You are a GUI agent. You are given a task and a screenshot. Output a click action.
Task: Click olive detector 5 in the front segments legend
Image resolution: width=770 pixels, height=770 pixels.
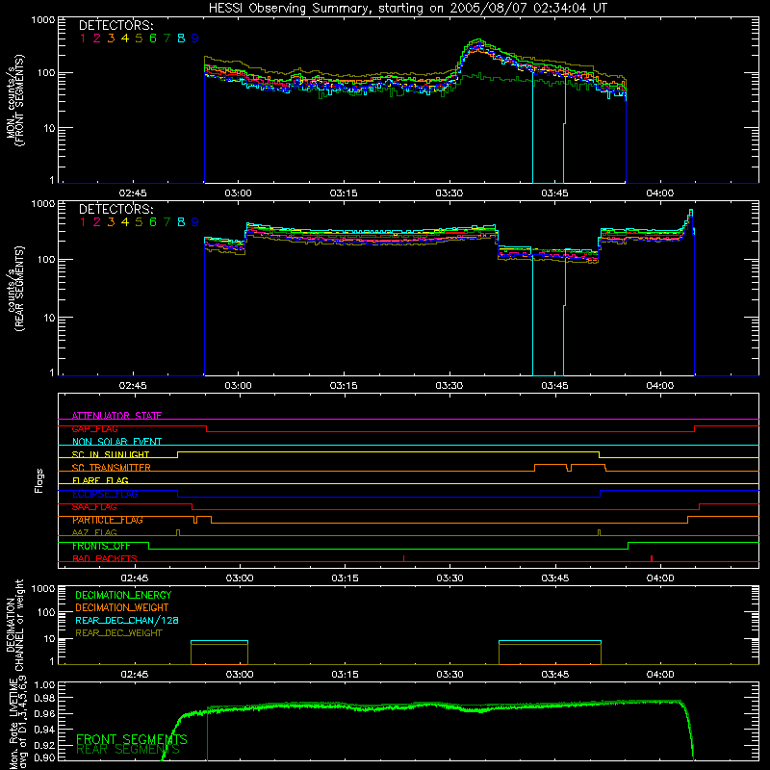point(139,38)
